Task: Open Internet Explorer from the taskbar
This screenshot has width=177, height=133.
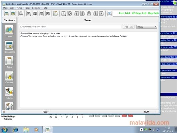Action: tap(15, 129)
